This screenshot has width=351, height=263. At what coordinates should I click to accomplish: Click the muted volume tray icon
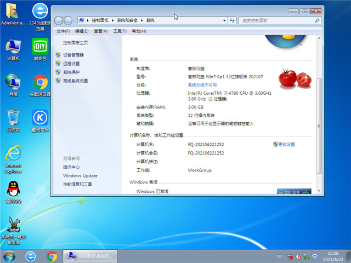[298, 257]
